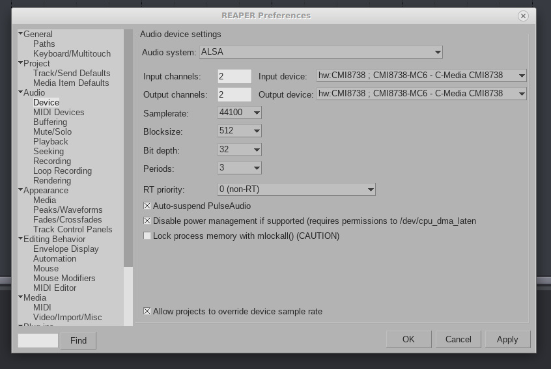Select MIDI page under Media
The width and height of the screenshot is (551, 369).
click(x=42, y=308)
